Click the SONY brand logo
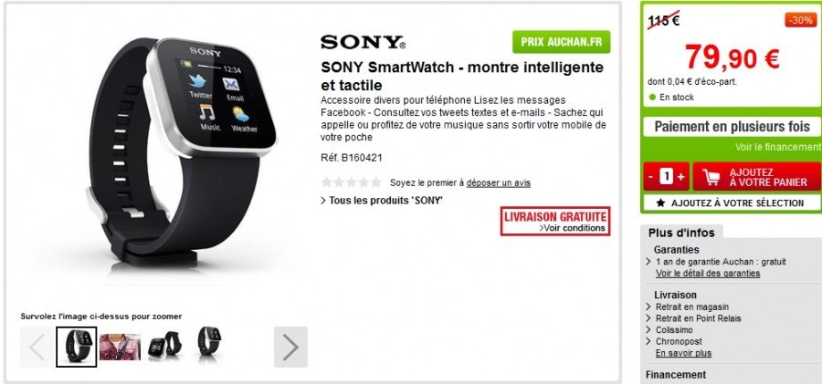Image resolution: width=822 pixels, height=384 pixels. click(x=363, y=42)
